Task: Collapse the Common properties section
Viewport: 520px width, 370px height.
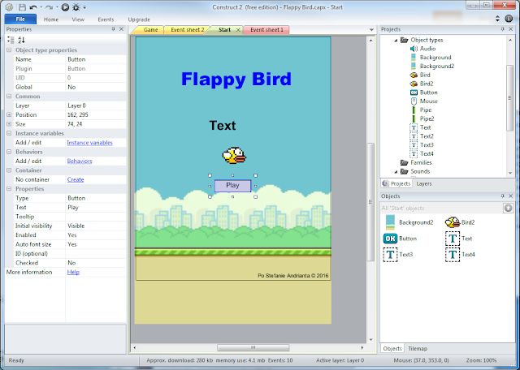Action: [9, 97]
